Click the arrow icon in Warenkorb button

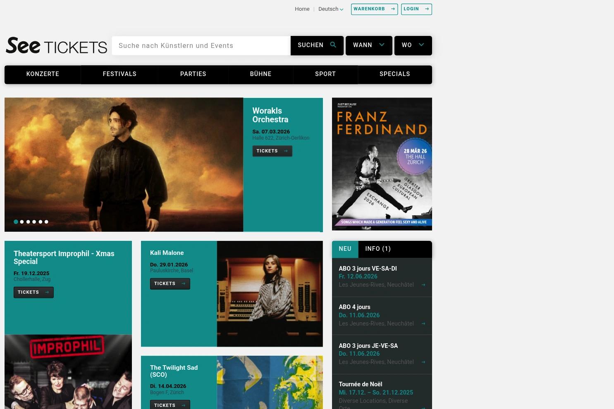pyautogui.click(x=393, y=9)
